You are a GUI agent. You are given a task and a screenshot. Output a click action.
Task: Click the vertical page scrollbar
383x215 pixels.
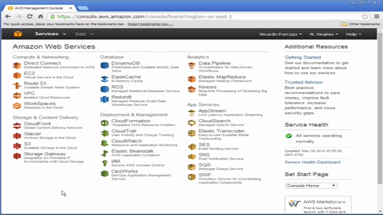click(380, 109)
